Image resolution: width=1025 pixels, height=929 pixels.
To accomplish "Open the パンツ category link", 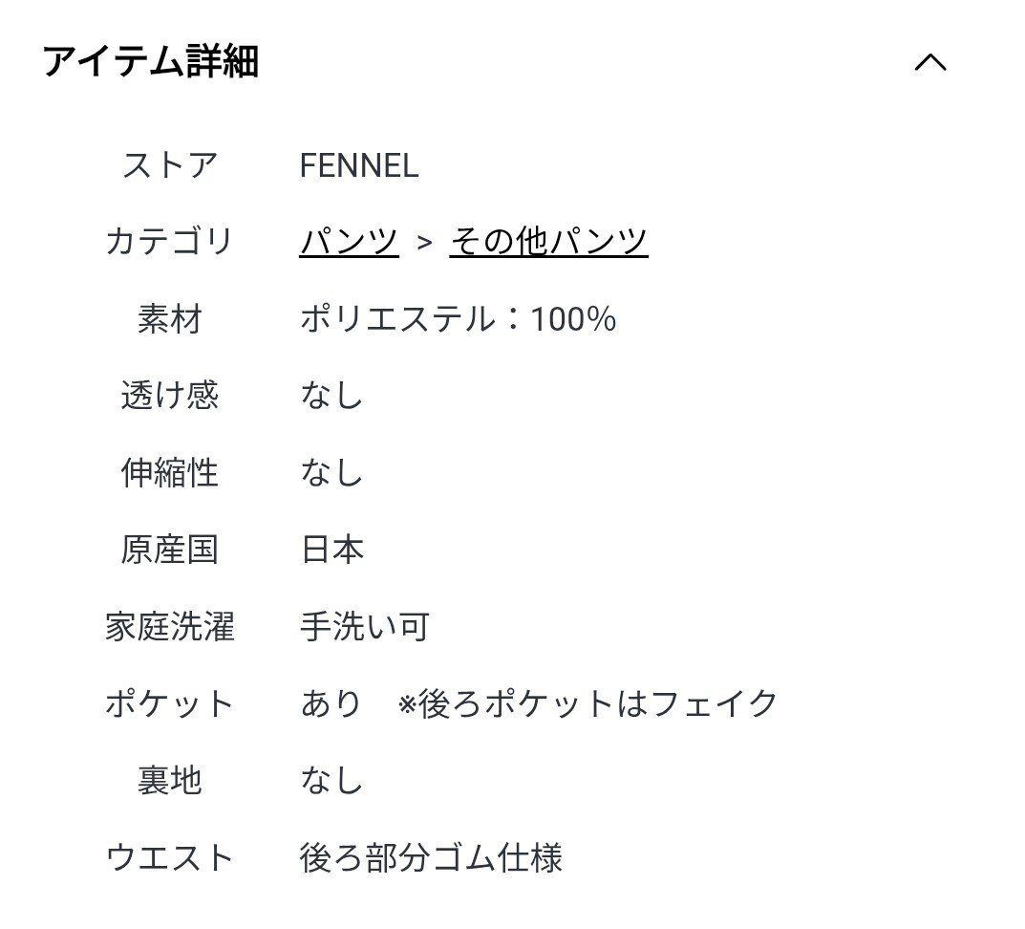I will 349,242.
